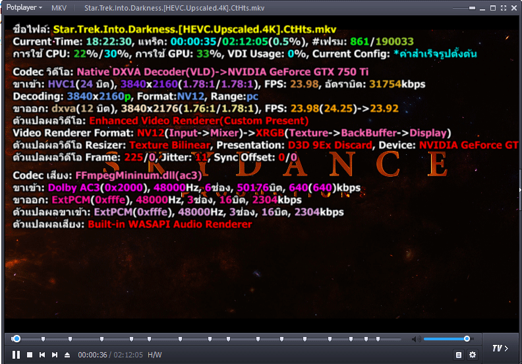Stop the video with the stop button

click(30, 355)
